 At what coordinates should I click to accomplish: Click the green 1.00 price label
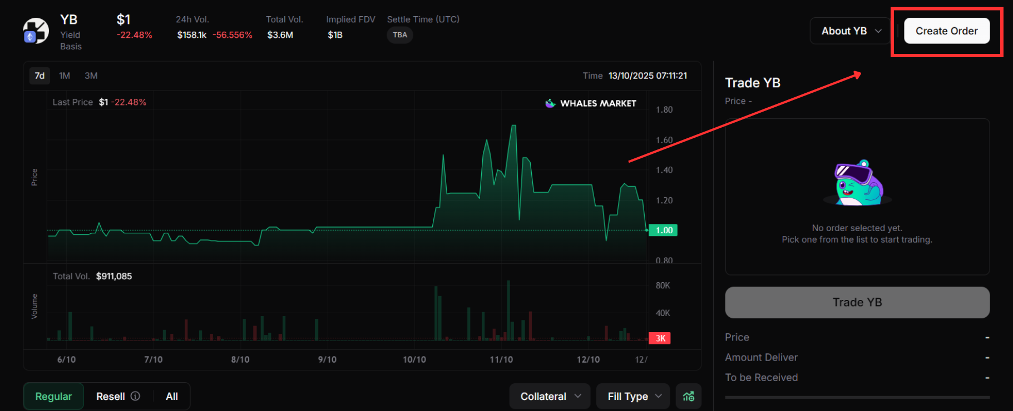pyautogui.click(x=663, y=230)
